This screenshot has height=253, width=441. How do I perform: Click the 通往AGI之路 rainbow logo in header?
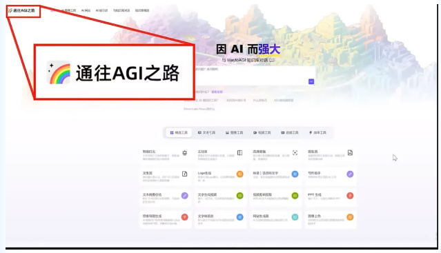[x=21, y=10]
